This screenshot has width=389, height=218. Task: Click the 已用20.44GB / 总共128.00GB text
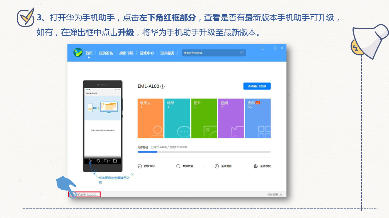click(x=169, y=147)
